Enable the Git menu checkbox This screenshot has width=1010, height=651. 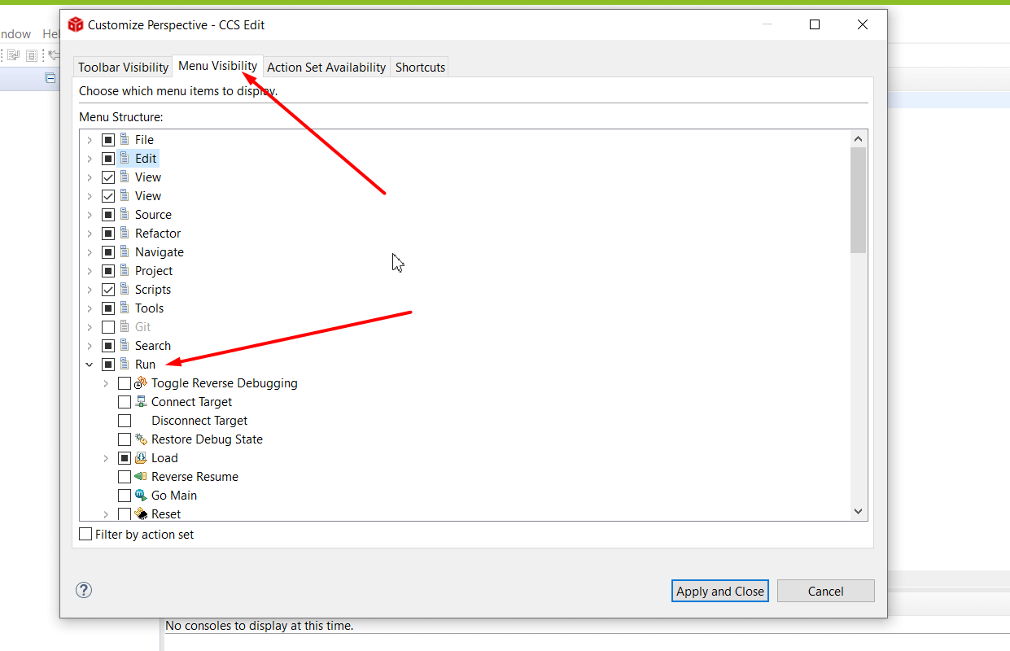(108, 327)
